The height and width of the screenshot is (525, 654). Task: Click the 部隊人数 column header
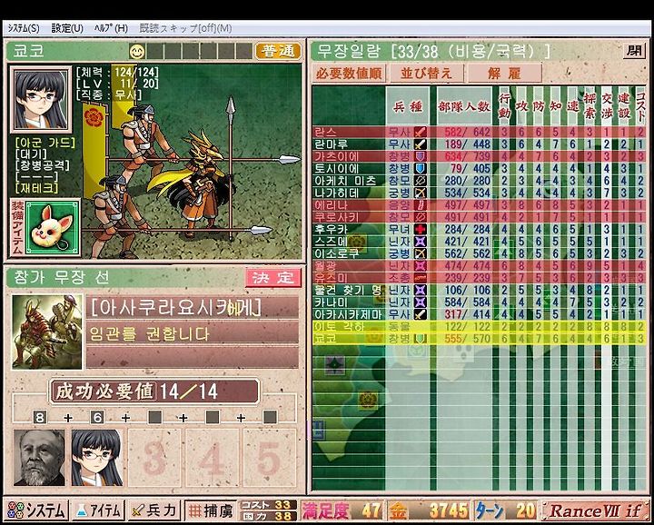[x=464, y=106]
